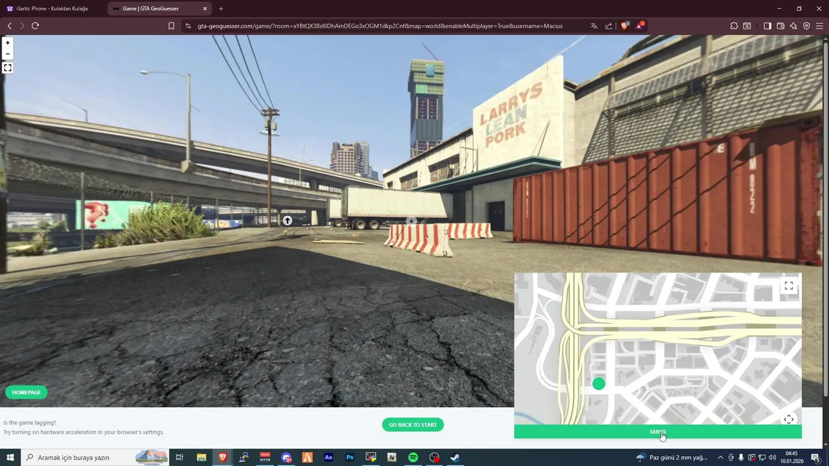Open Leo AI sparkle icon

pos(793,26)
